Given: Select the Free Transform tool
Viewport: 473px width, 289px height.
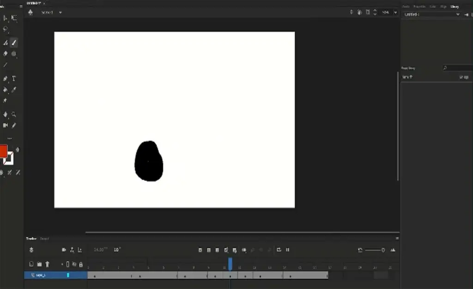Looking at the screenshot, I should 14,18.
